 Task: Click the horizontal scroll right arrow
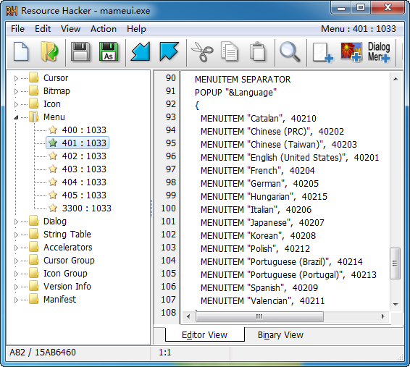[x=383, y=316]
